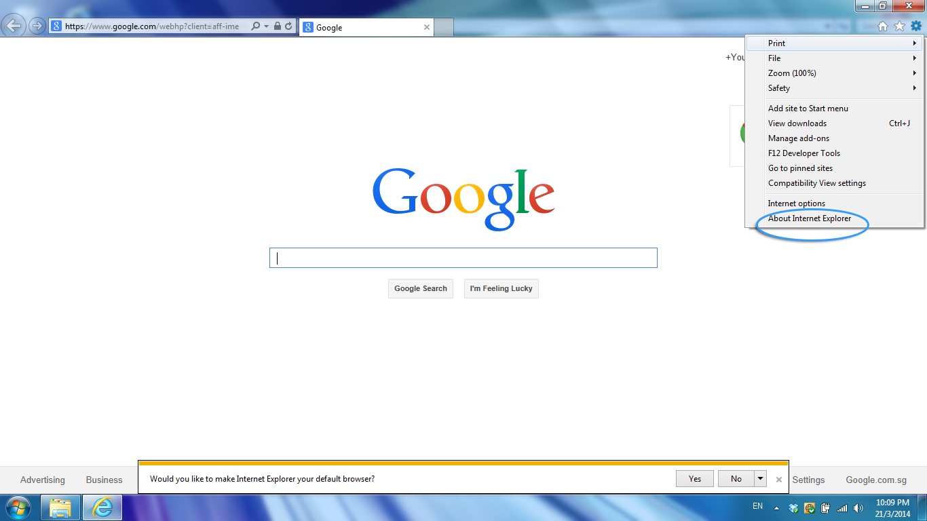The image size is (927, 521).
Task: Open Compatibility View settings
Action: [x=834, y=182]
